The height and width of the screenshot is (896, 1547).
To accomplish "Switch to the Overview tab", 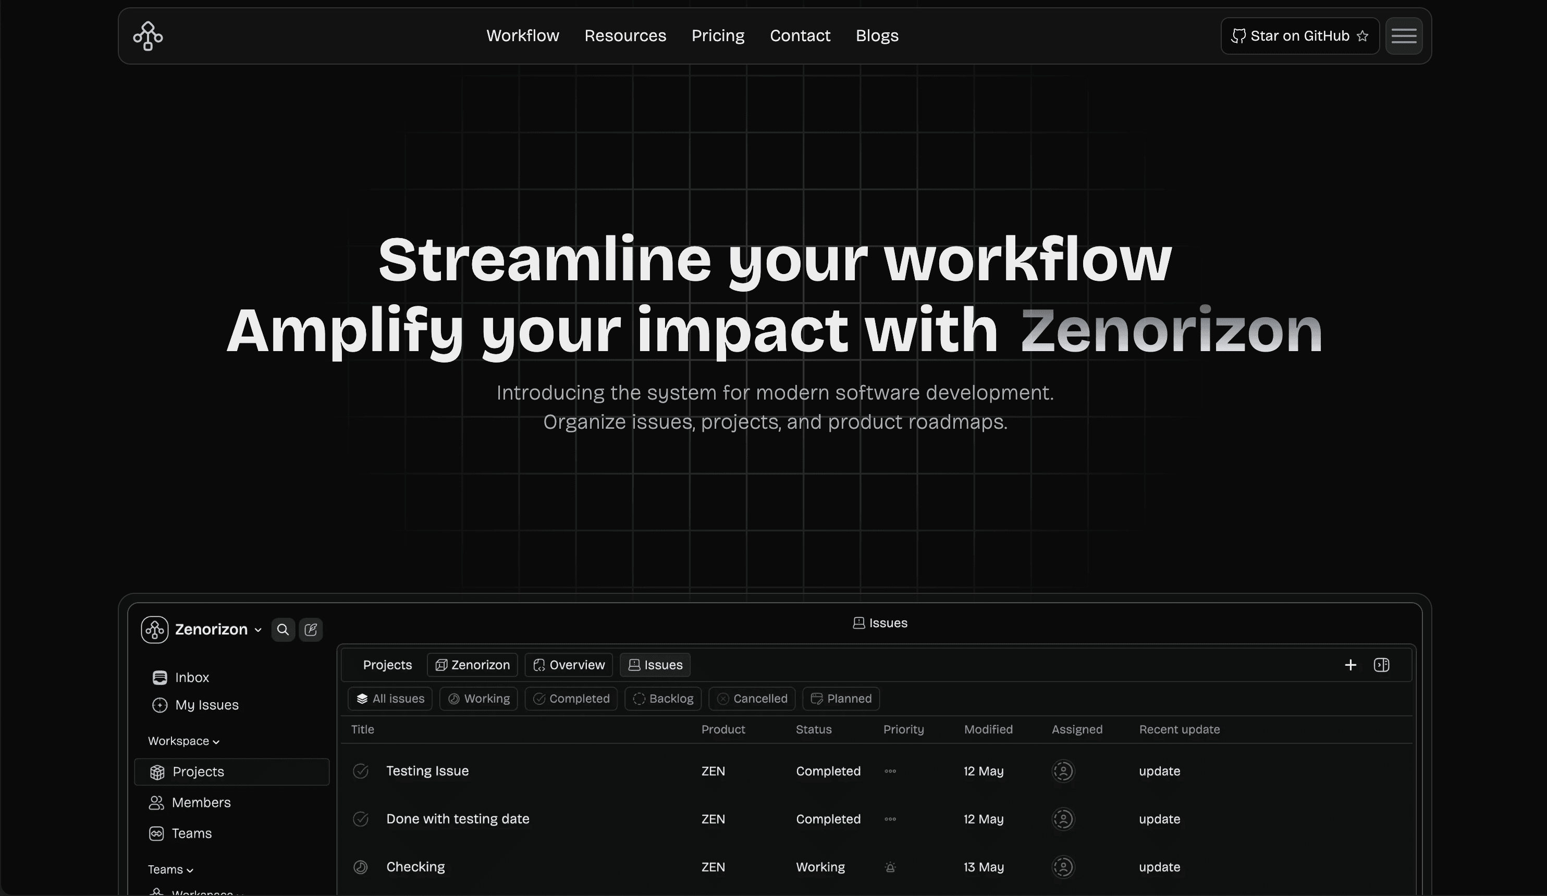I will coord(569,665).
